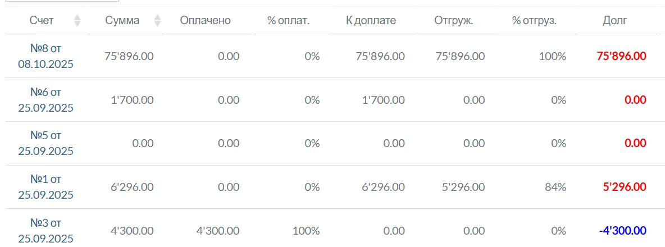Viewport: 665px width, 247px height.
Task: Open the invoice №6 link
Action: point(45,100)
